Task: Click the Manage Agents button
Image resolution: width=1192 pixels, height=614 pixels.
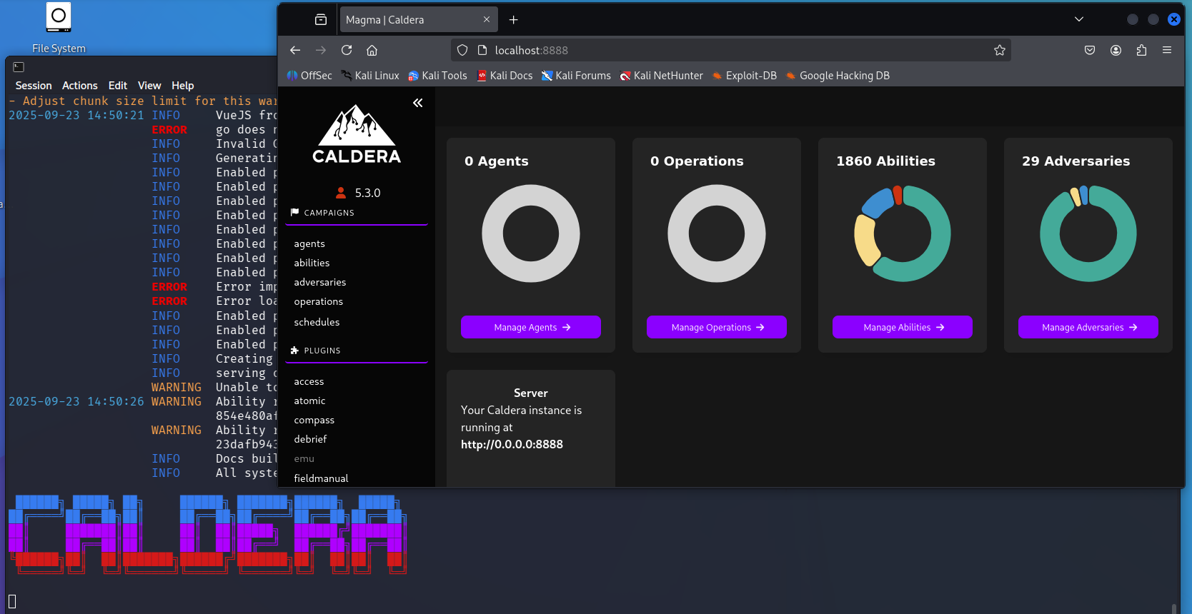Action: (531, 327)
